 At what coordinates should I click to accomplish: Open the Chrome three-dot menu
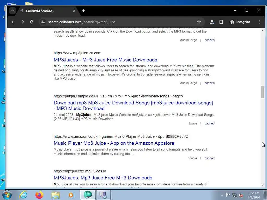[259, 22]
